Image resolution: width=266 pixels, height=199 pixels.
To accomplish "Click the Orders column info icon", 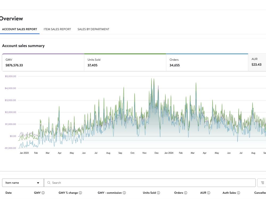I will coord(186,193).
